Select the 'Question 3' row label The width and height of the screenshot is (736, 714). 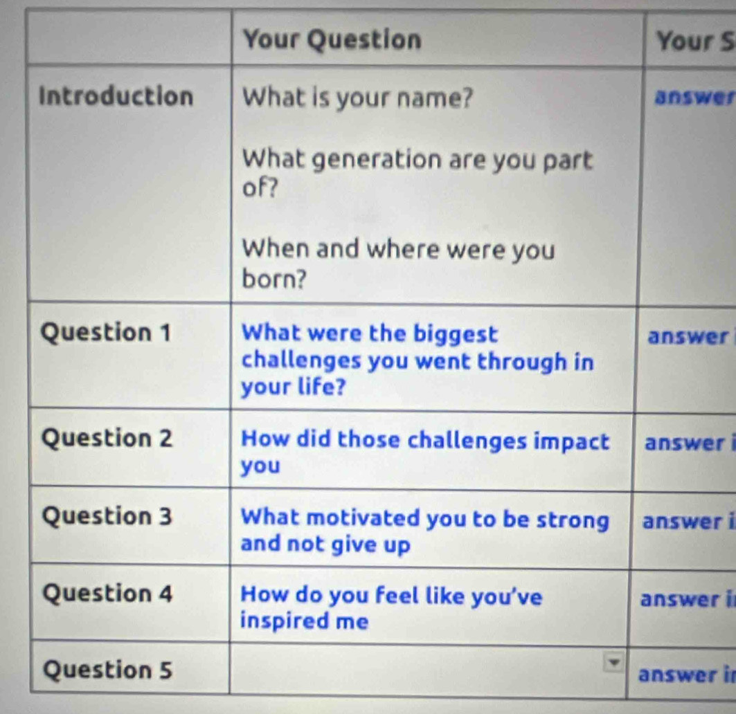point(107,516)
